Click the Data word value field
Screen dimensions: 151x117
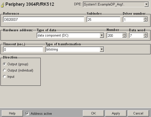[136, 35]
